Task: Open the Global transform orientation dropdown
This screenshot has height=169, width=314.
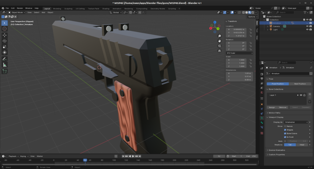Action: (116, 12)
